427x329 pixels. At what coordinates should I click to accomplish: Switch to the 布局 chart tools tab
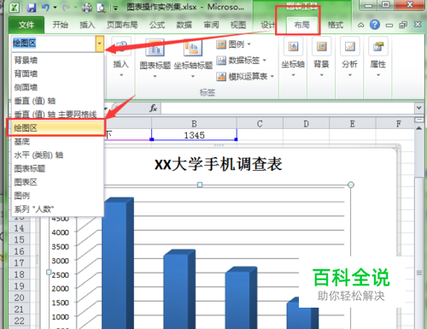point(301,25)
